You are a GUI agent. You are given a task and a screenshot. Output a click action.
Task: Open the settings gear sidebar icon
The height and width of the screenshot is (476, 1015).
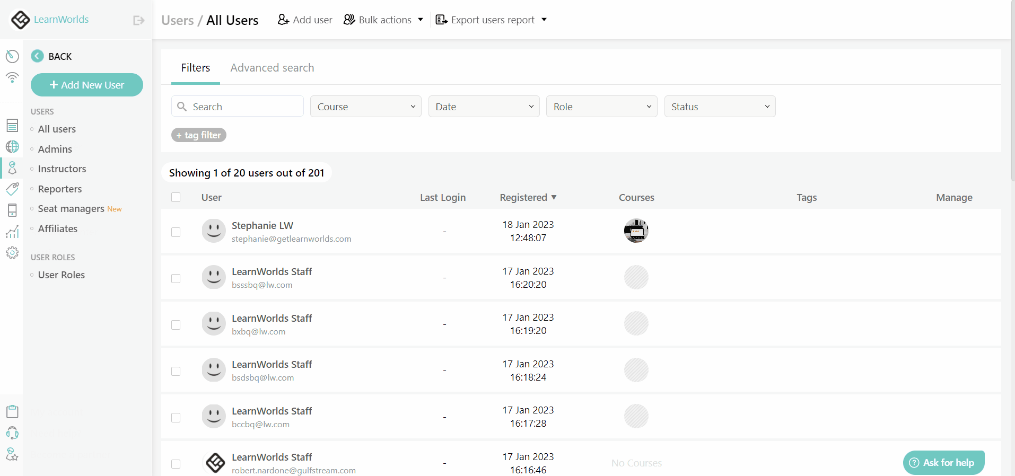click(12, 252)
